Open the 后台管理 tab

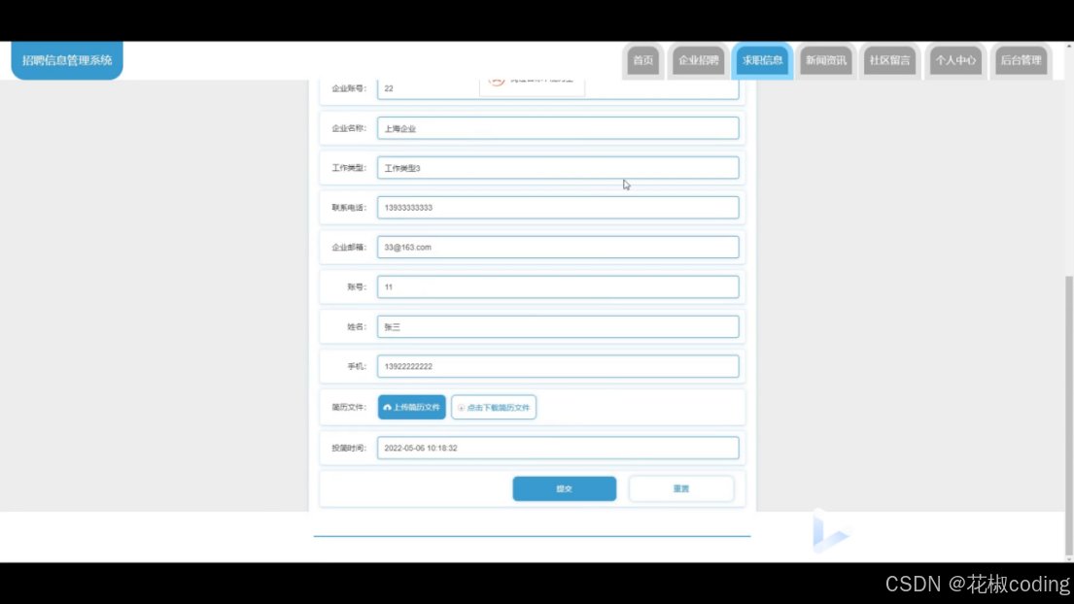[1021, 60]
